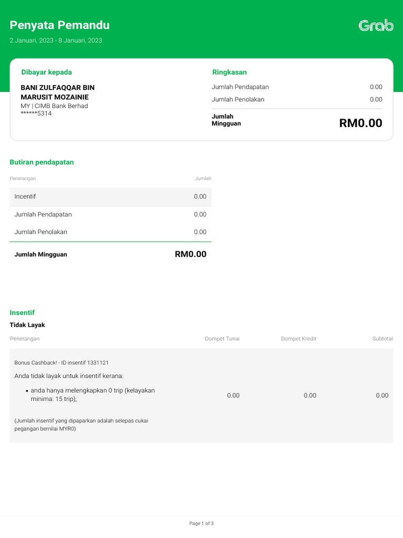Click Jumlah Pendapatan in the Ringkasan card
Viewport: 403px width, 538px height.
point(240,87)
